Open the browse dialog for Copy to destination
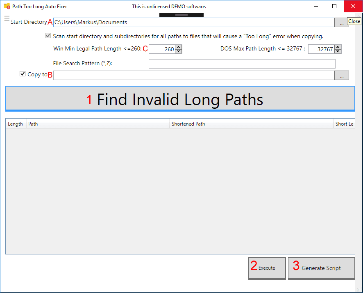The height and width of the screenshot is (293, 363). pos(341,75)
